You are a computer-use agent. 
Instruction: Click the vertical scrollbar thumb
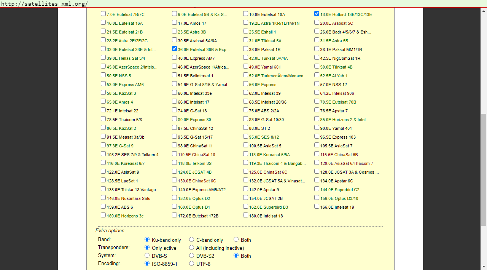484,169
